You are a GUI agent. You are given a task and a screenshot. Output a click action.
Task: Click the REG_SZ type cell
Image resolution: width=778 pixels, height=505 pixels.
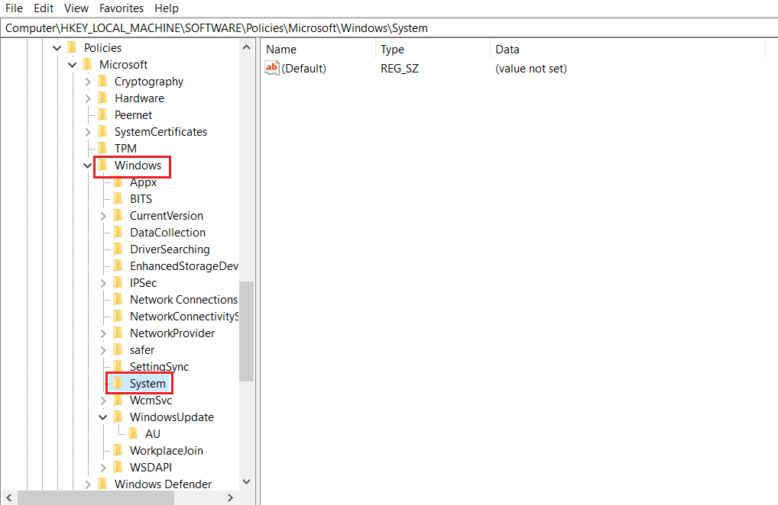click(400, 69)
